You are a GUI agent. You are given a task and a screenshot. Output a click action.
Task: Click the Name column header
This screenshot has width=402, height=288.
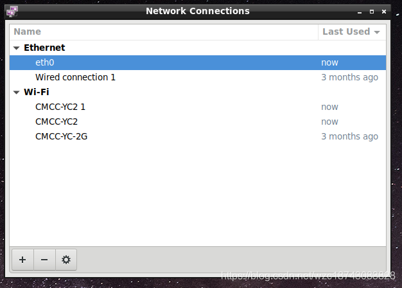coord(164,32)
